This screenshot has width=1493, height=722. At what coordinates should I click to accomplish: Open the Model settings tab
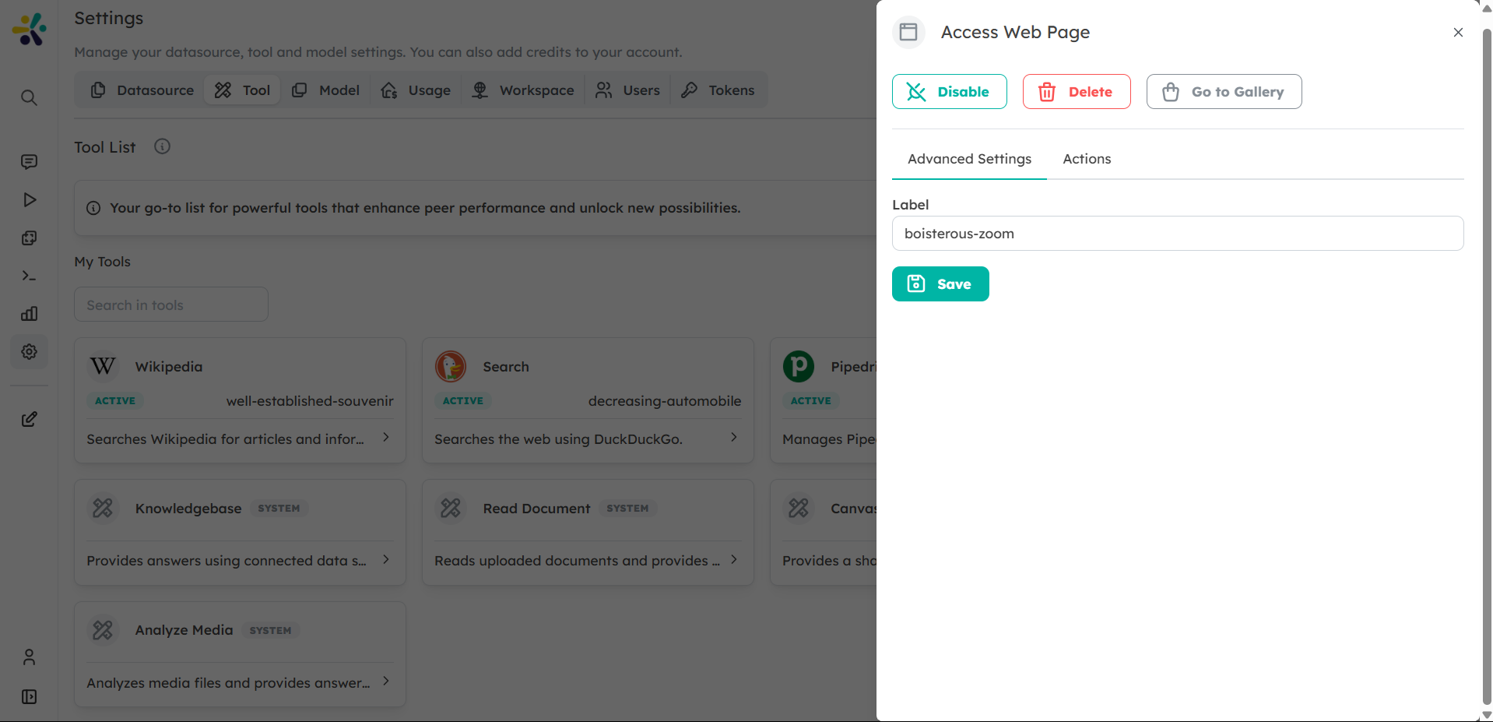tap(325, 90)
